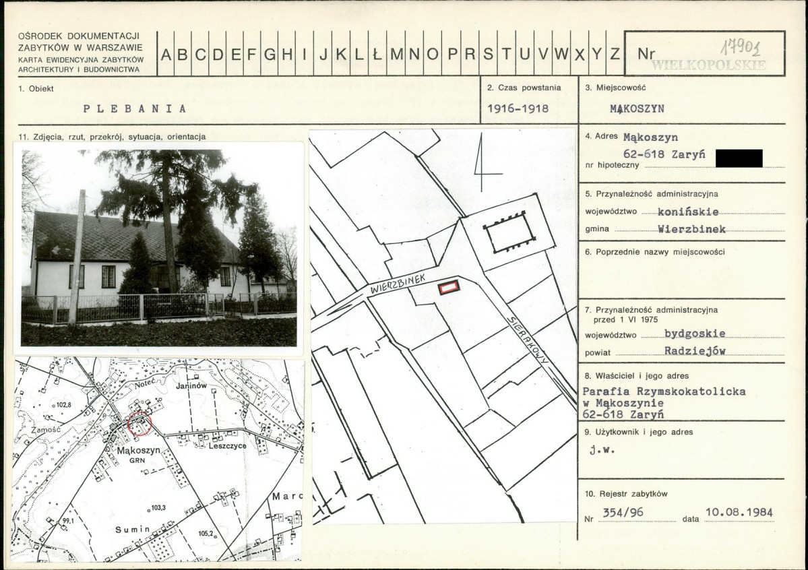Click the letter M index cell

pyautogui.click(x=396, y=54)
